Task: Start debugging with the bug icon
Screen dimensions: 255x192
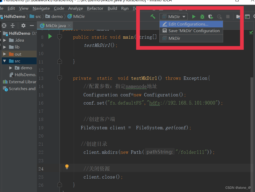Action: 202,17
